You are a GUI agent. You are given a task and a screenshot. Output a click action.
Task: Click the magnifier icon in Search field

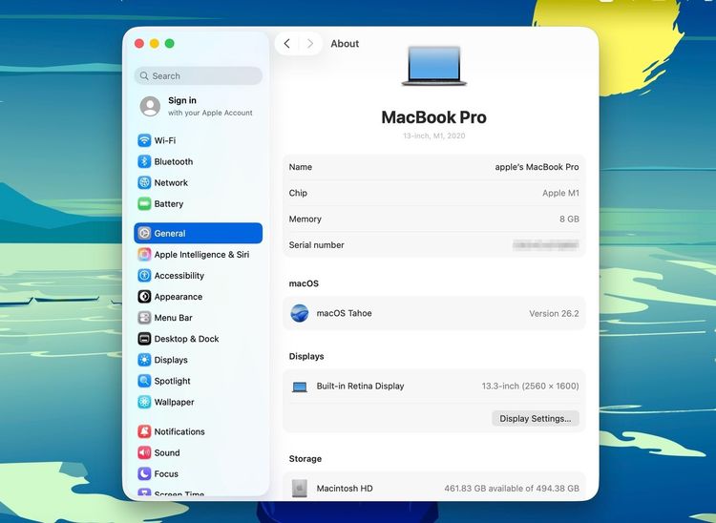pyautogui.click(x=144, y=75)
